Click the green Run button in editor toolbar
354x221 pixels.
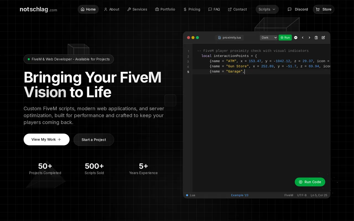click(285, 38)
